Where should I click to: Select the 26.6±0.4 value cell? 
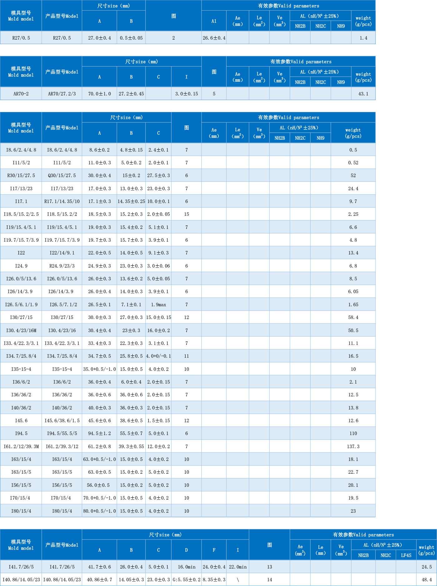click(214, 38)
